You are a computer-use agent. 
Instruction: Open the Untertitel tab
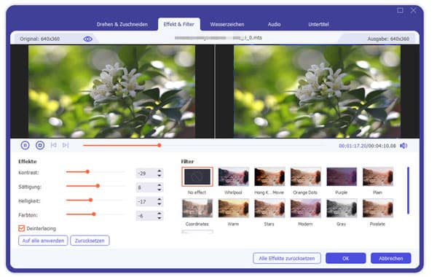click(x=318, y=24)
